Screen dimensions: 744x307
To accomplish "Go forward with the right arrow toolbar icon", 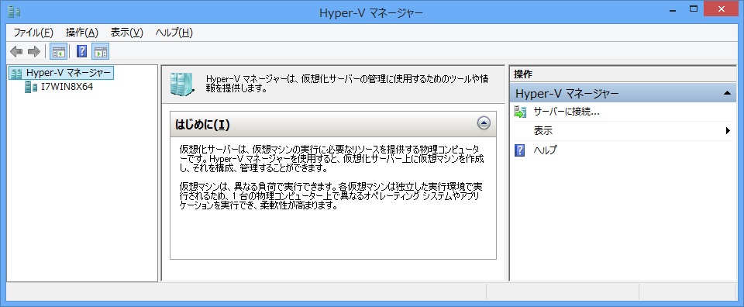I will (33, 51).
